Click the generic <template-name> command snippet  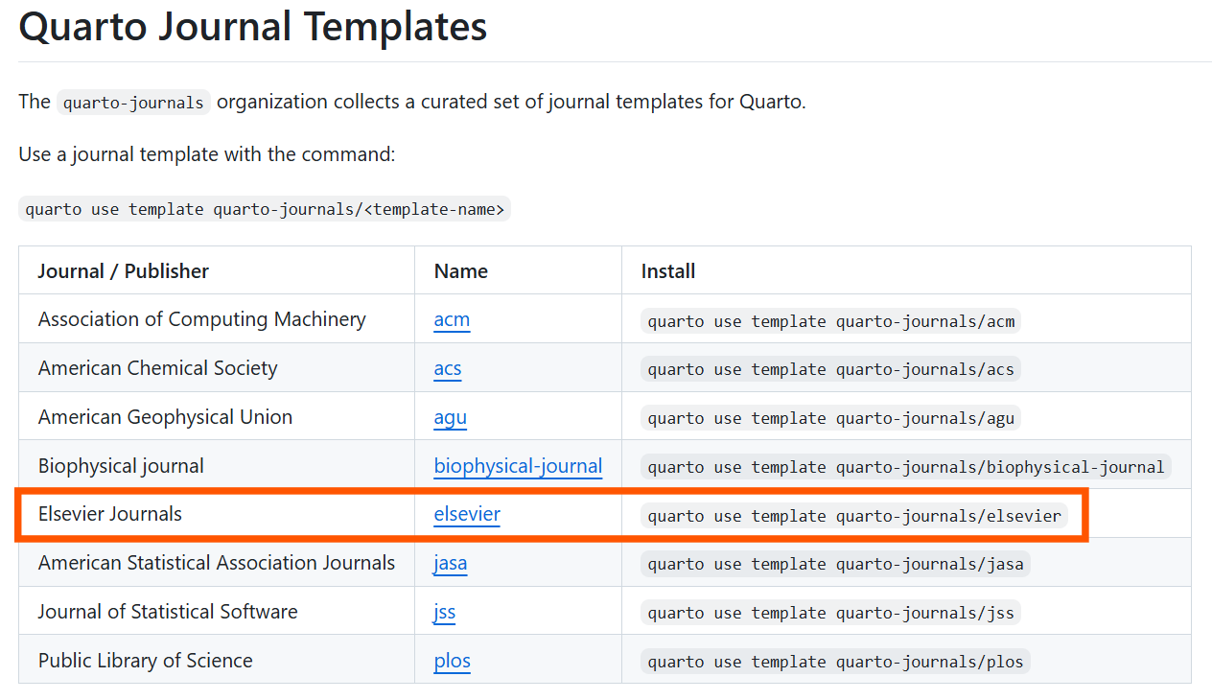tap(265, 209)
